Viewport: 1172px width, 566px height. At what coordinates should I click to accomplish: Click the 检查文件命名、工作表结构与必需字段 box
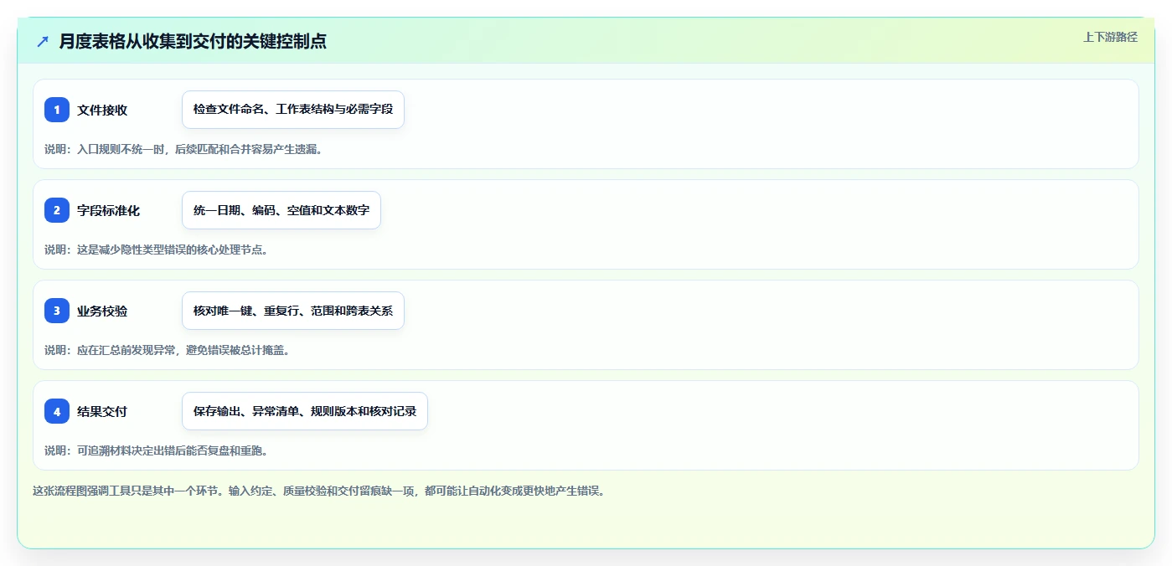pos(293,110)
